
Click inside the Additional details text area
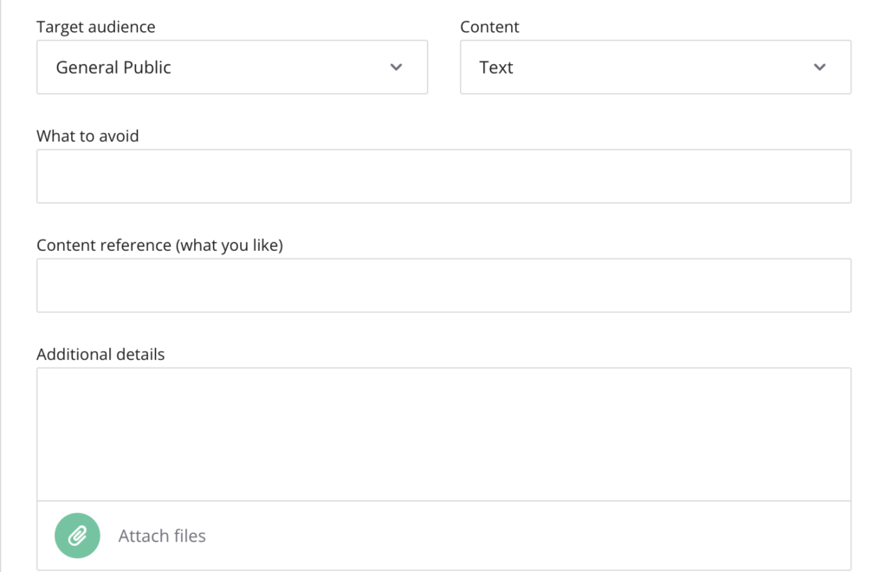(x=444, y=434)
